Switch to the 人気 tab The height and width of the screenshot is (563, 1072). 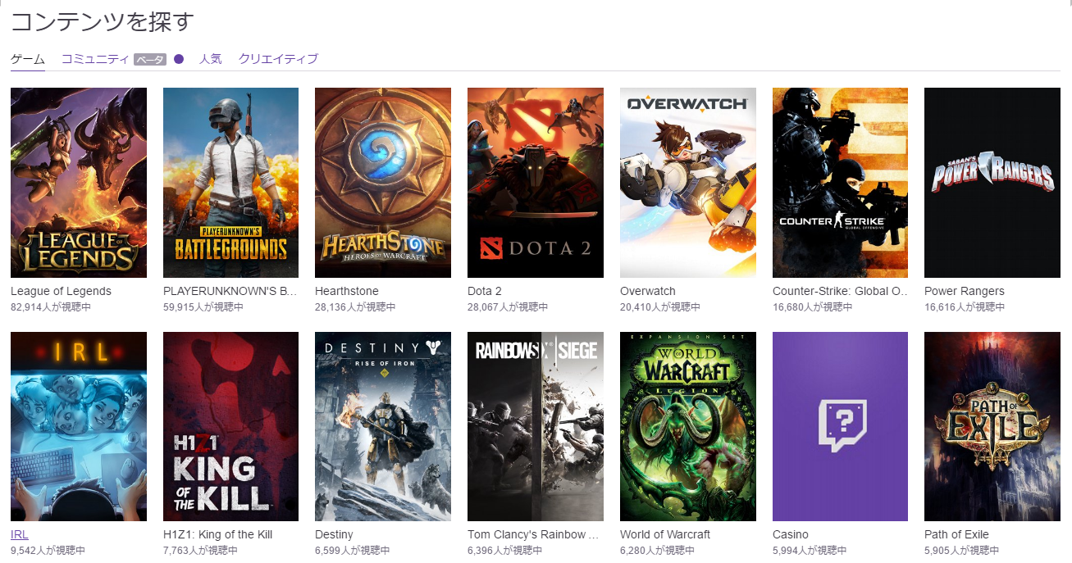point(211,59)
